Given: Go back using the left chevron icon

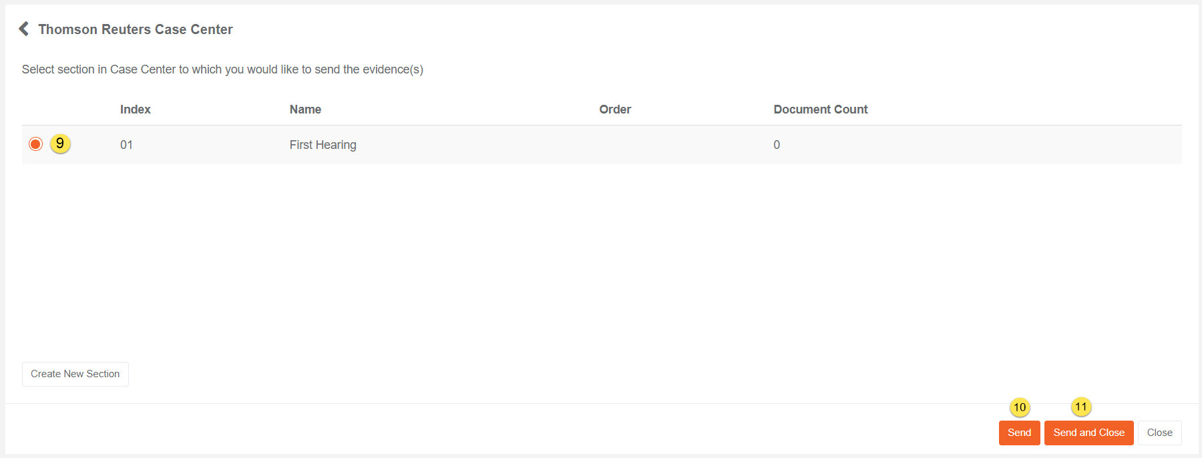Looking at the screenshot, I should [x=24, y=29].
